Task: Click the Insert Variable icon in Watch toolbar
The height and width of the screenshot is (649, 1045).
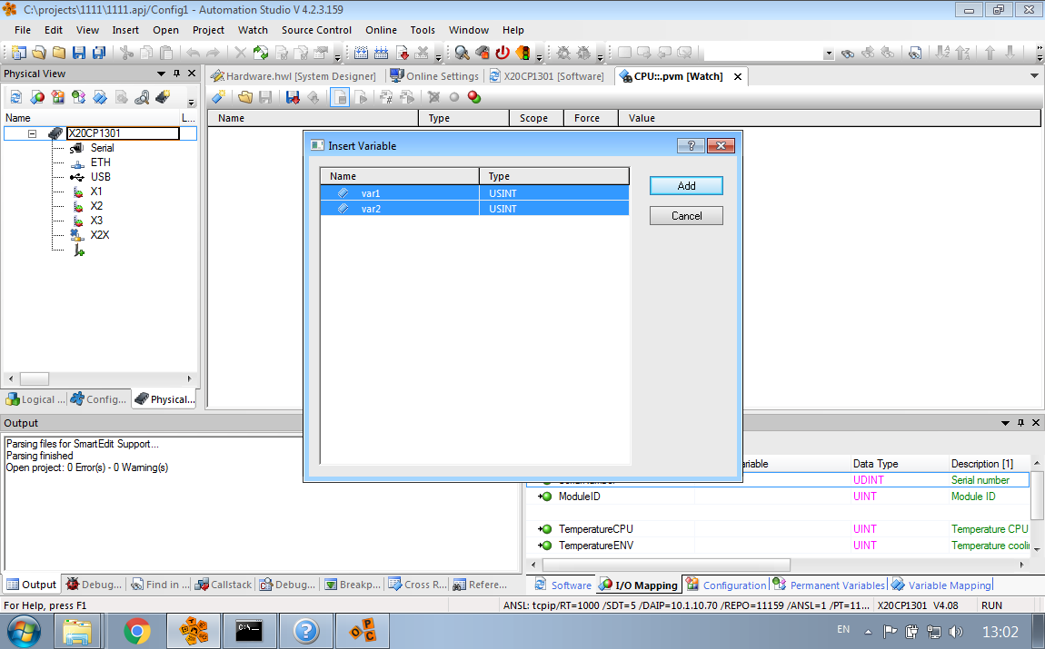Action: [x=219, y=97]
